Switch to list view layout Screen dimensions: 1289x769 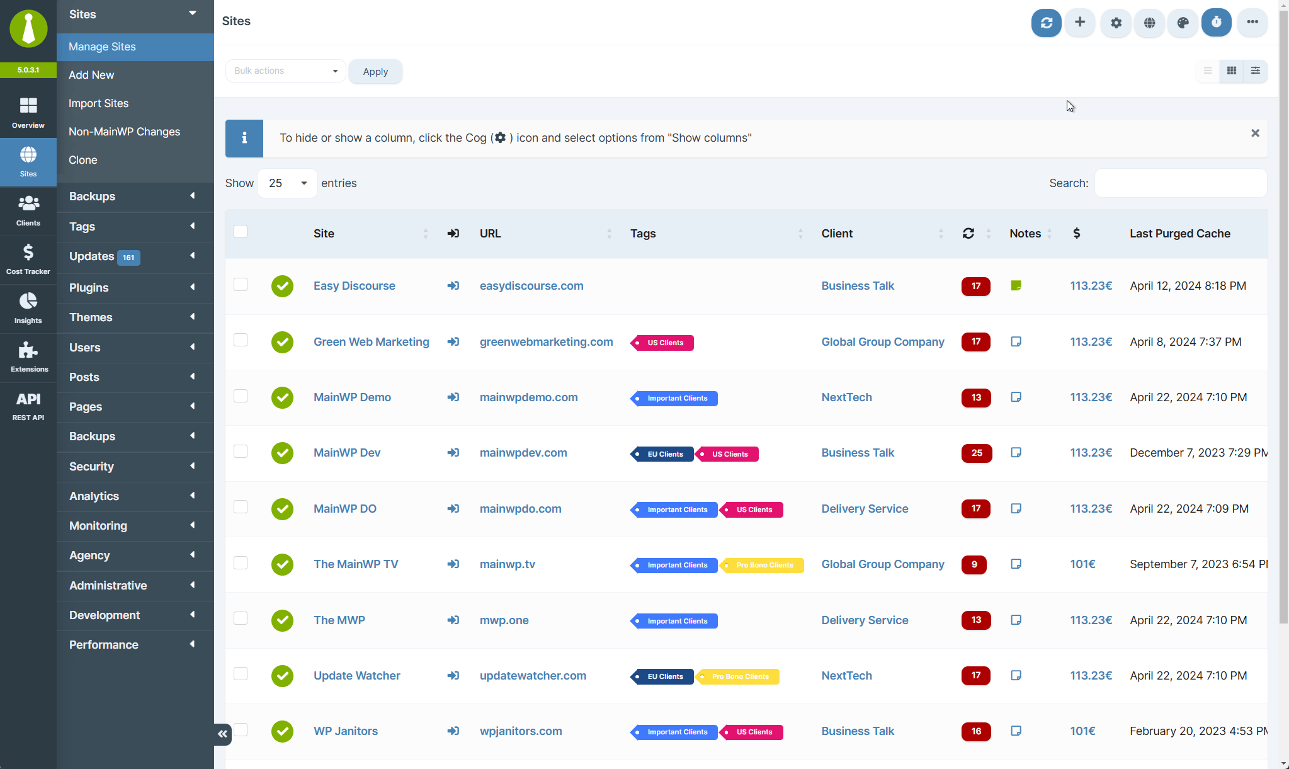pyautogui.click(x=1207, y=71)
